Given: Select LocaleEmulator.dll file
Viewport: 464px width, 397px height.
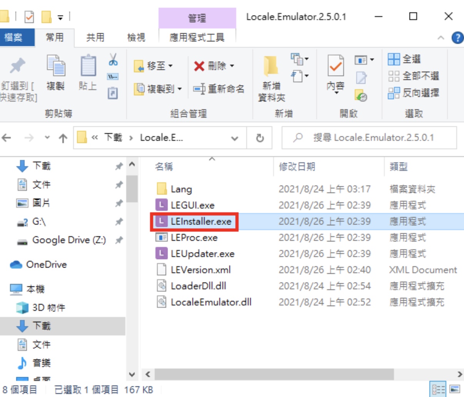Looking at the screenshot, I should (x=211, y=302).
